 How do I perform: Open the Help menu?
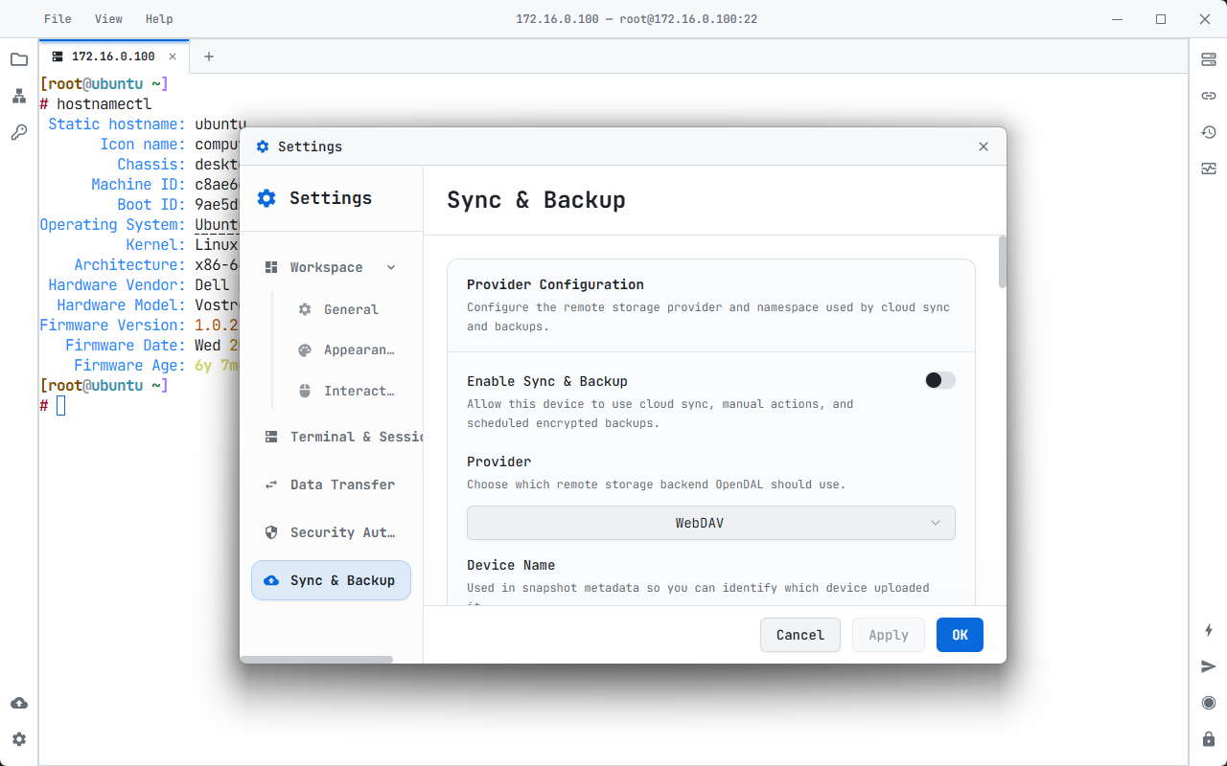[159, 19]
